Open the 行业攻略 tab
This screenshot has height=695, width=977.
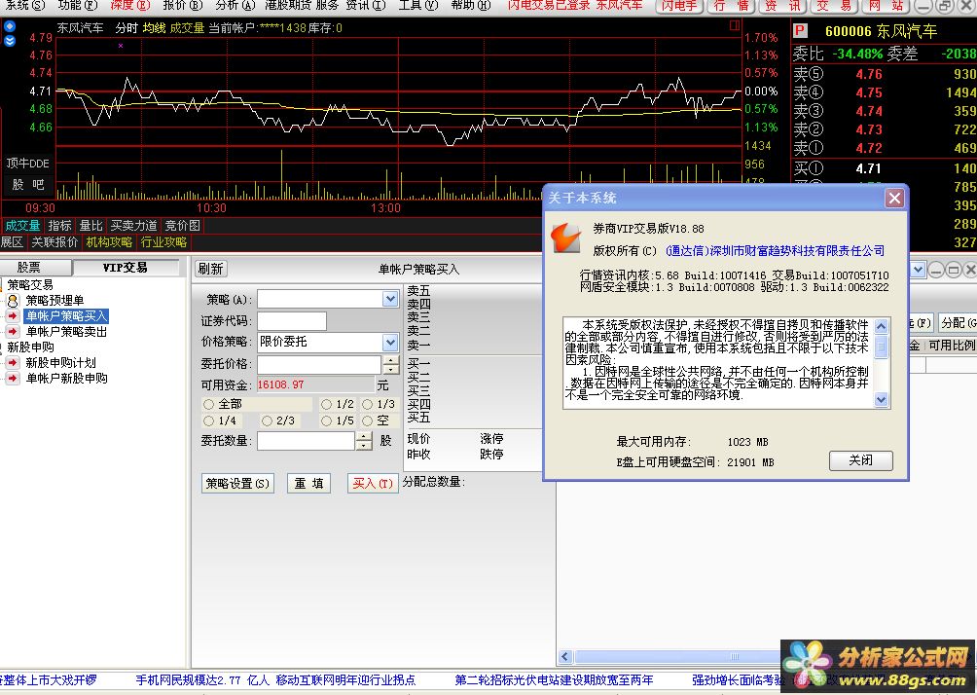click(163, 241)
